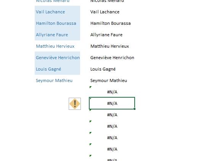Click the fill handle of the selected cell
Screen dimensions: 214x161
pyautogui.click(x=134, y=109)
